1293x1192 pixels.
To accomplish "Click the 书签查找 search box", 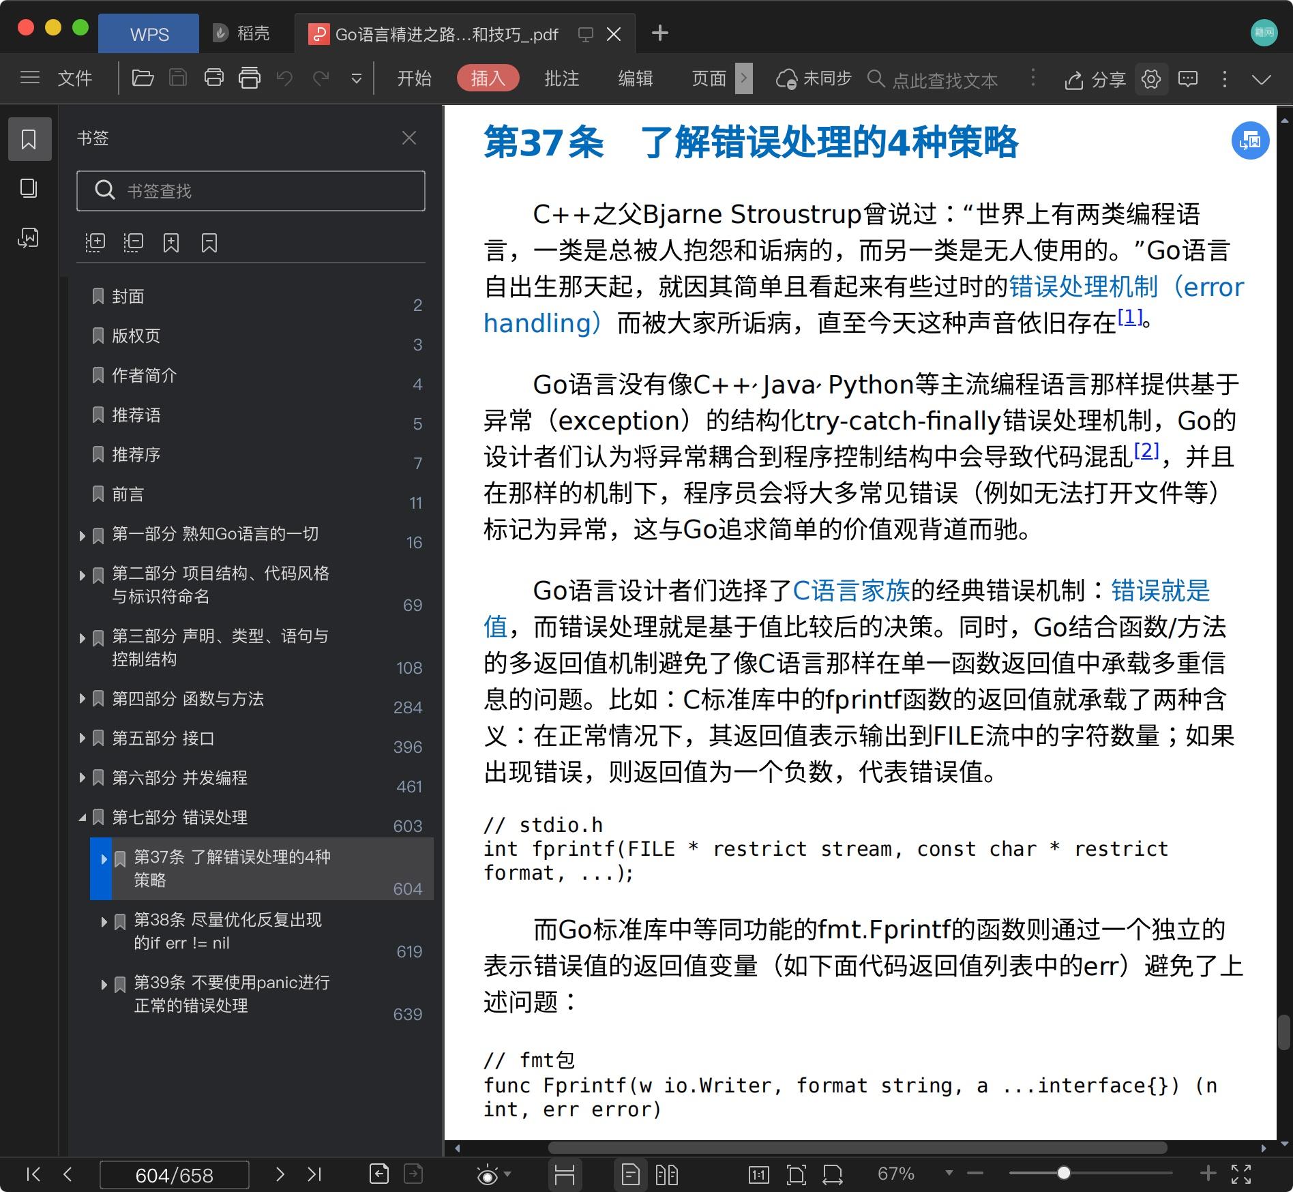I will pos(251,190).
